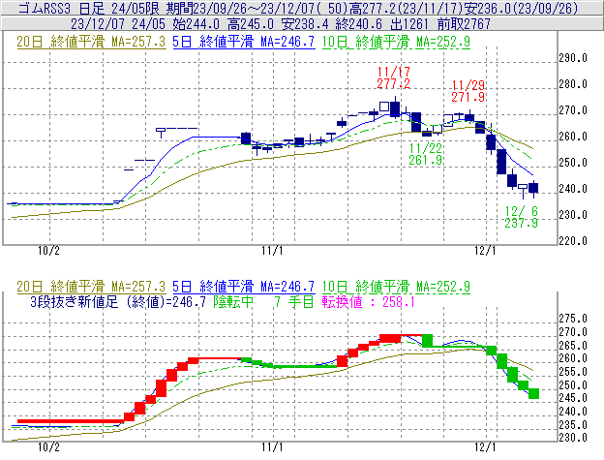The image size is (604, 460).
Task: Click the 10/2 date on lower chart axis
Action: coord(46,448)
